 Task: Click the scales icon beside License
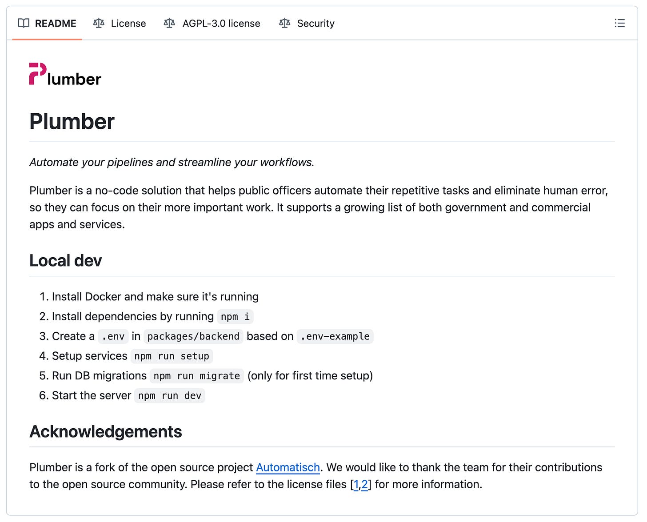tap(99, 23)
